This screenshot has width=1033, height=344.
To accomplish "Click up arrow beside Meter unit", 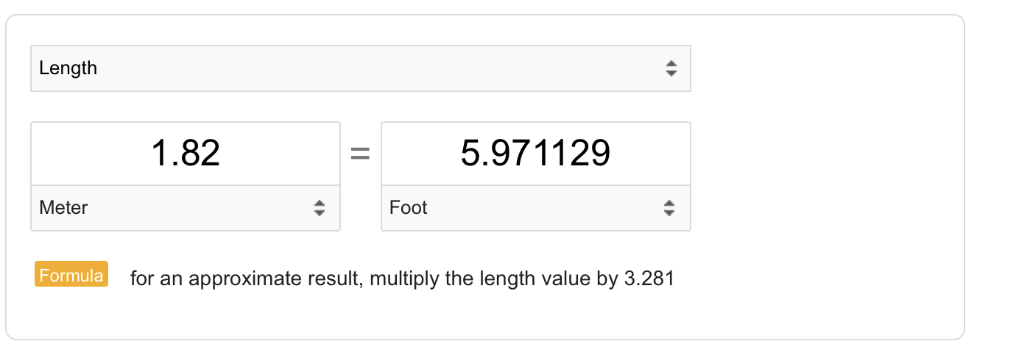I will (x=319, y=204).
